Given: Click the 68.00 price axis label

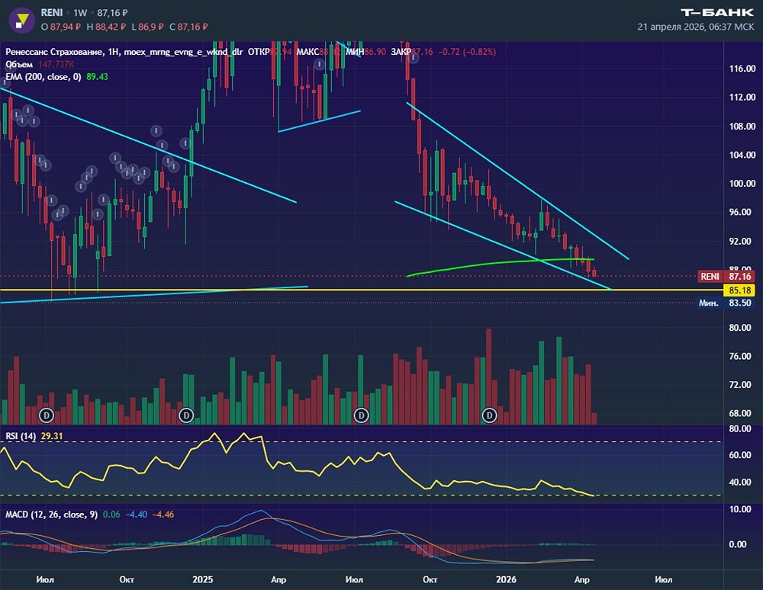Looking at the screenshot, I should pyautogui.click(x=740, y=414).
